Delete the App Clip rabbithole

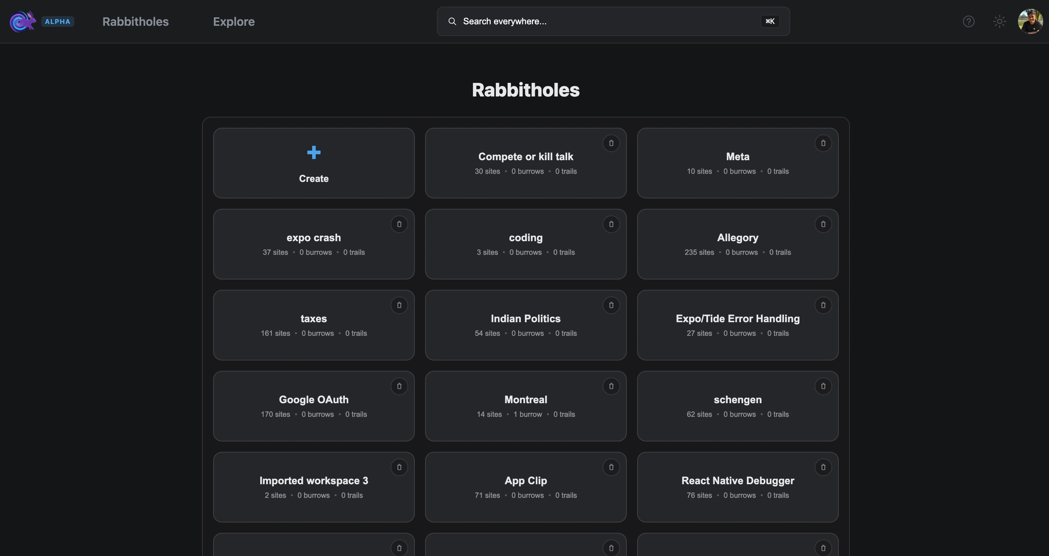(611, 467)
